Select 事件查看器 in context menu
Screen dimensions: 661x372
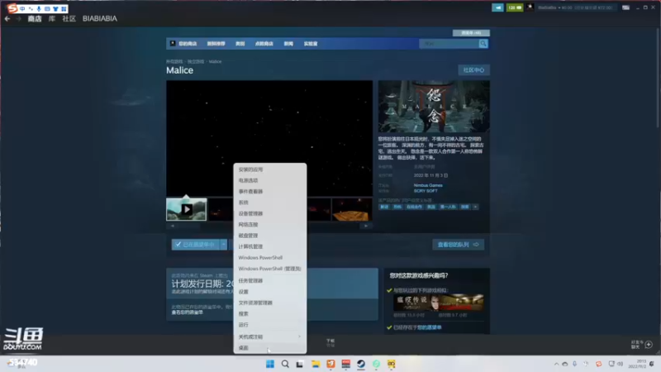pyautogui.click(x=270, y=192)
